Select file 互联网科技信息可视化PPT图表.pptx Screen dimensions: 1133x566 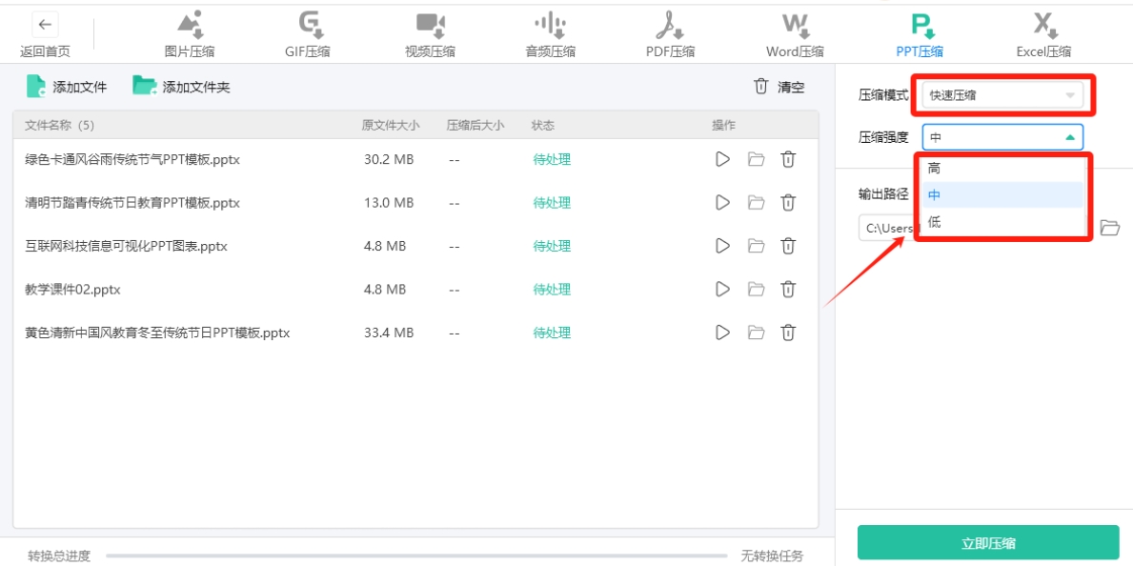click(x=127, y=246)
